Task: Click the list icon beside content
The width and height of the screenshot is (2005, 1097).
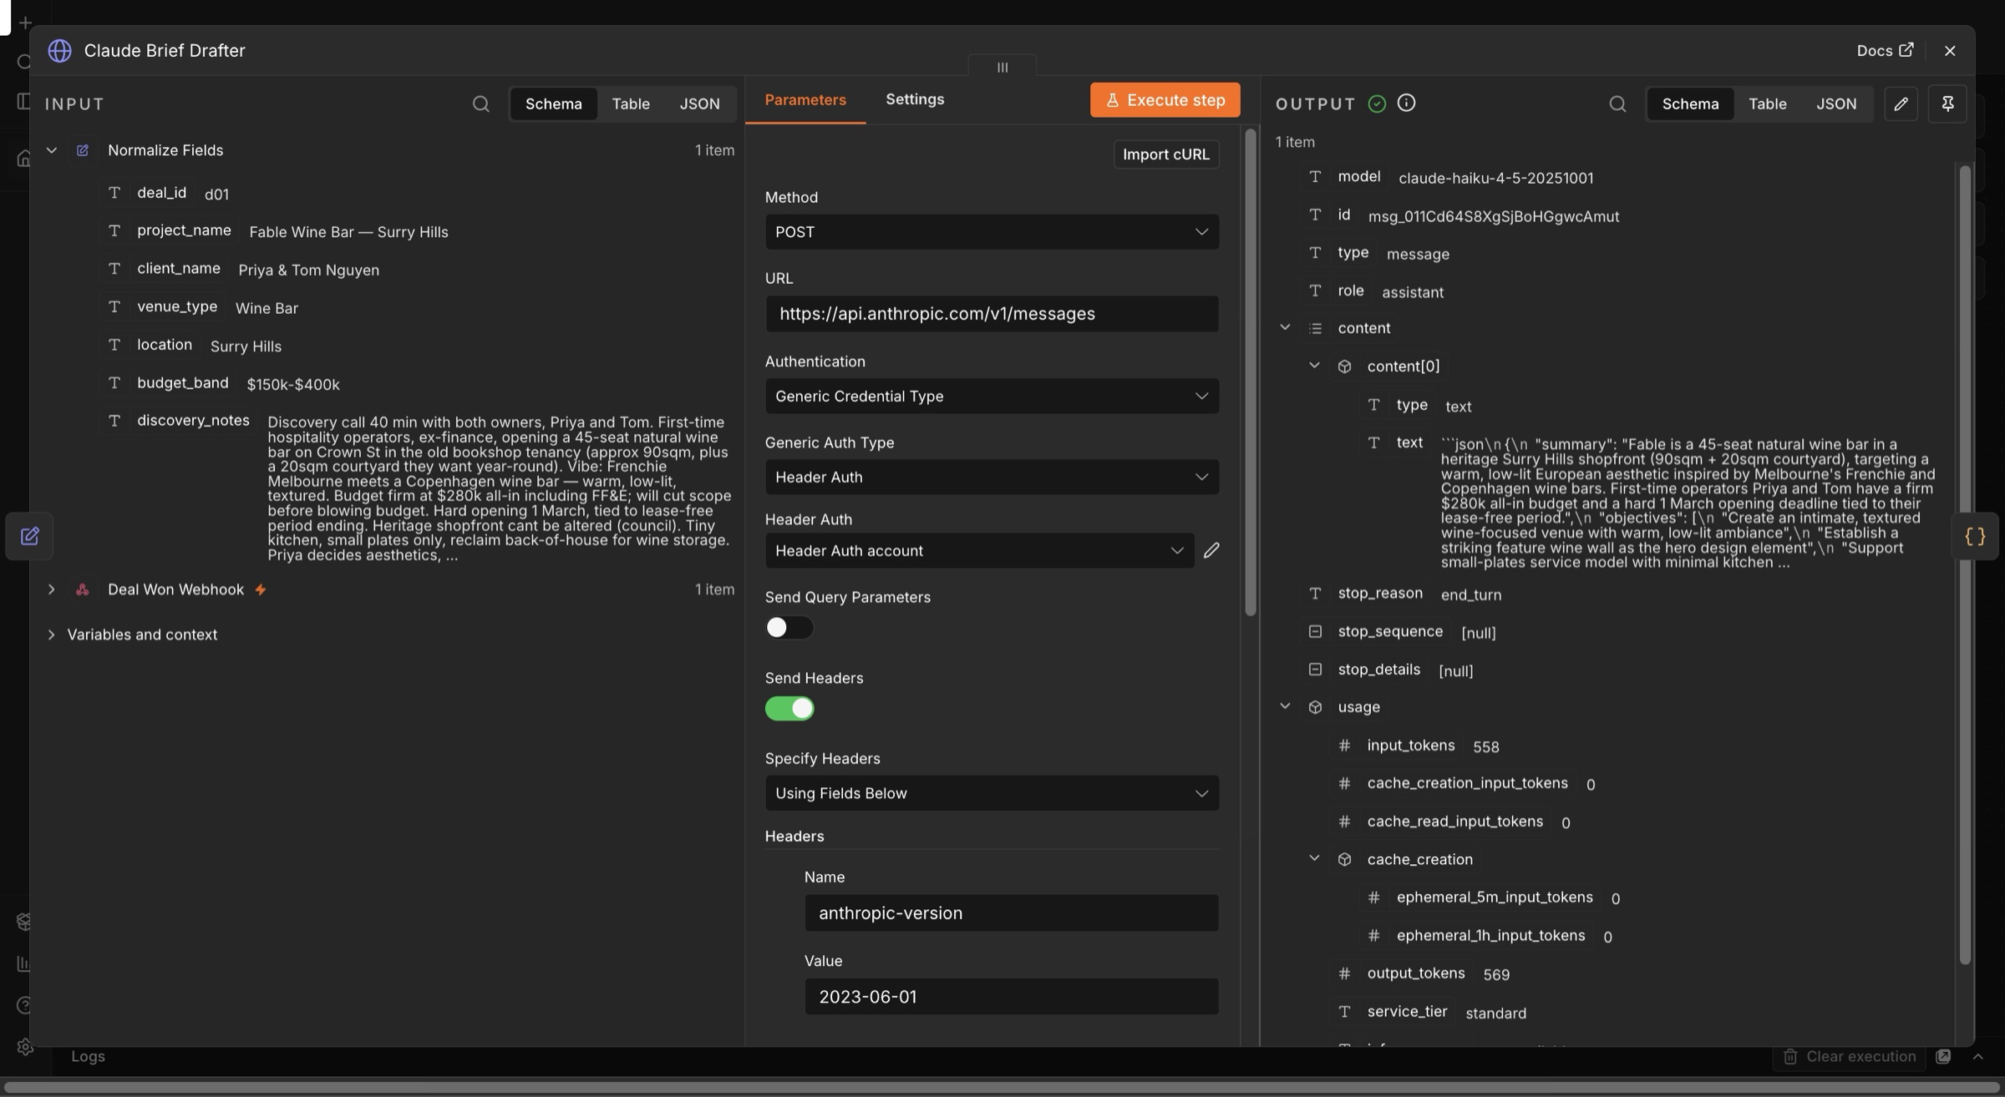Action: 1315,328
